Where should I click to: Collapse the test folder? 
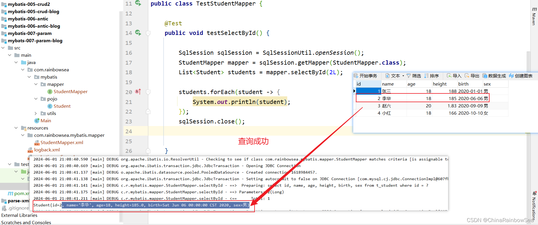click(x=10, y=164)
